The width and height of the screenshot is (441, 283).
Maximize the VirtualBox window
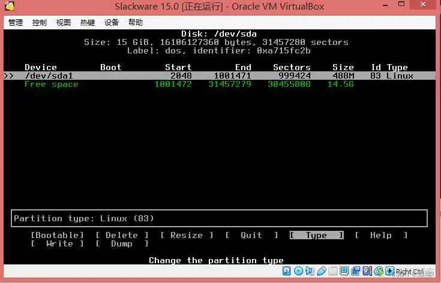coord(401,4)
